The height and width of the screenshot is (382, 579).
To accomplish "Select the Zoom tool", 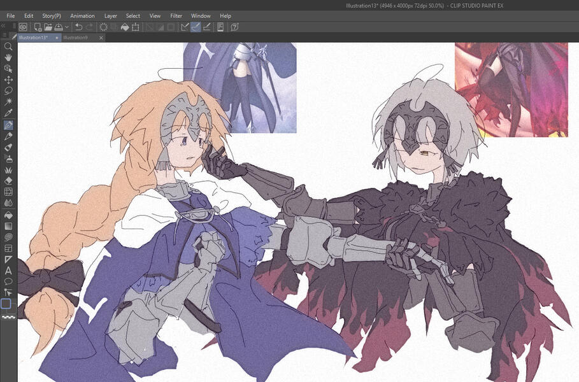I will click(x=8, y=46).
